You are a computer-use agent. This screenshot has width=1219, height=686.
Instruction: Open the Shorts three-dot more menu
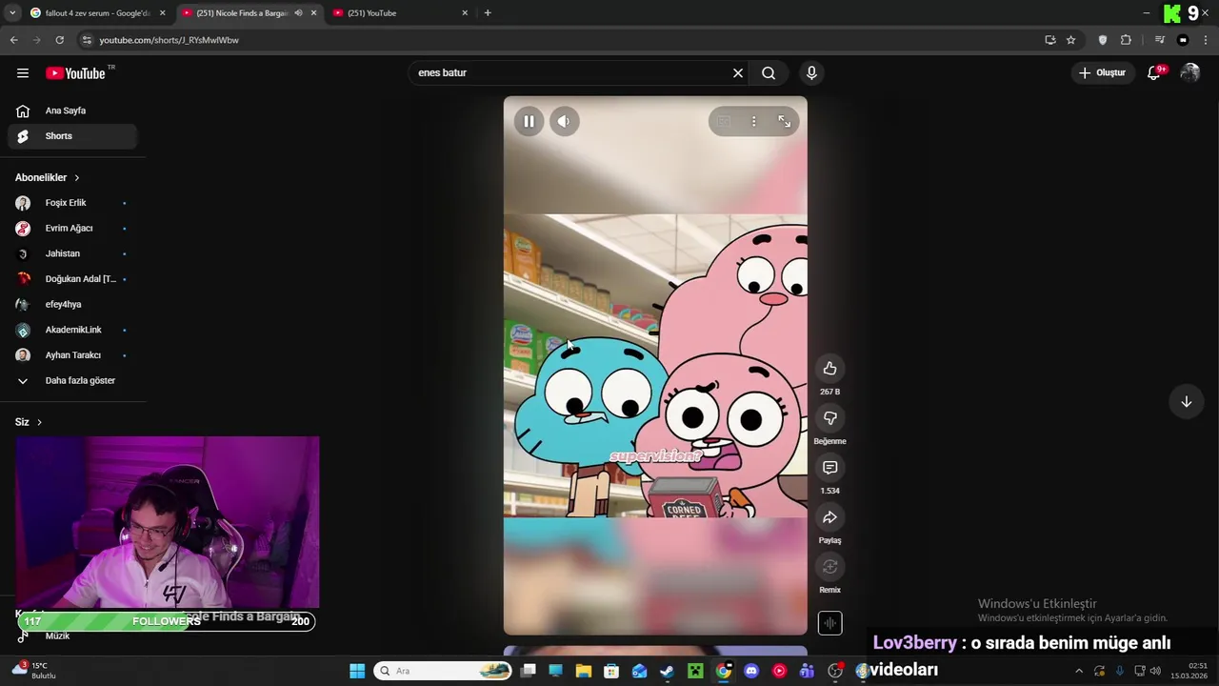pos(753,121)
